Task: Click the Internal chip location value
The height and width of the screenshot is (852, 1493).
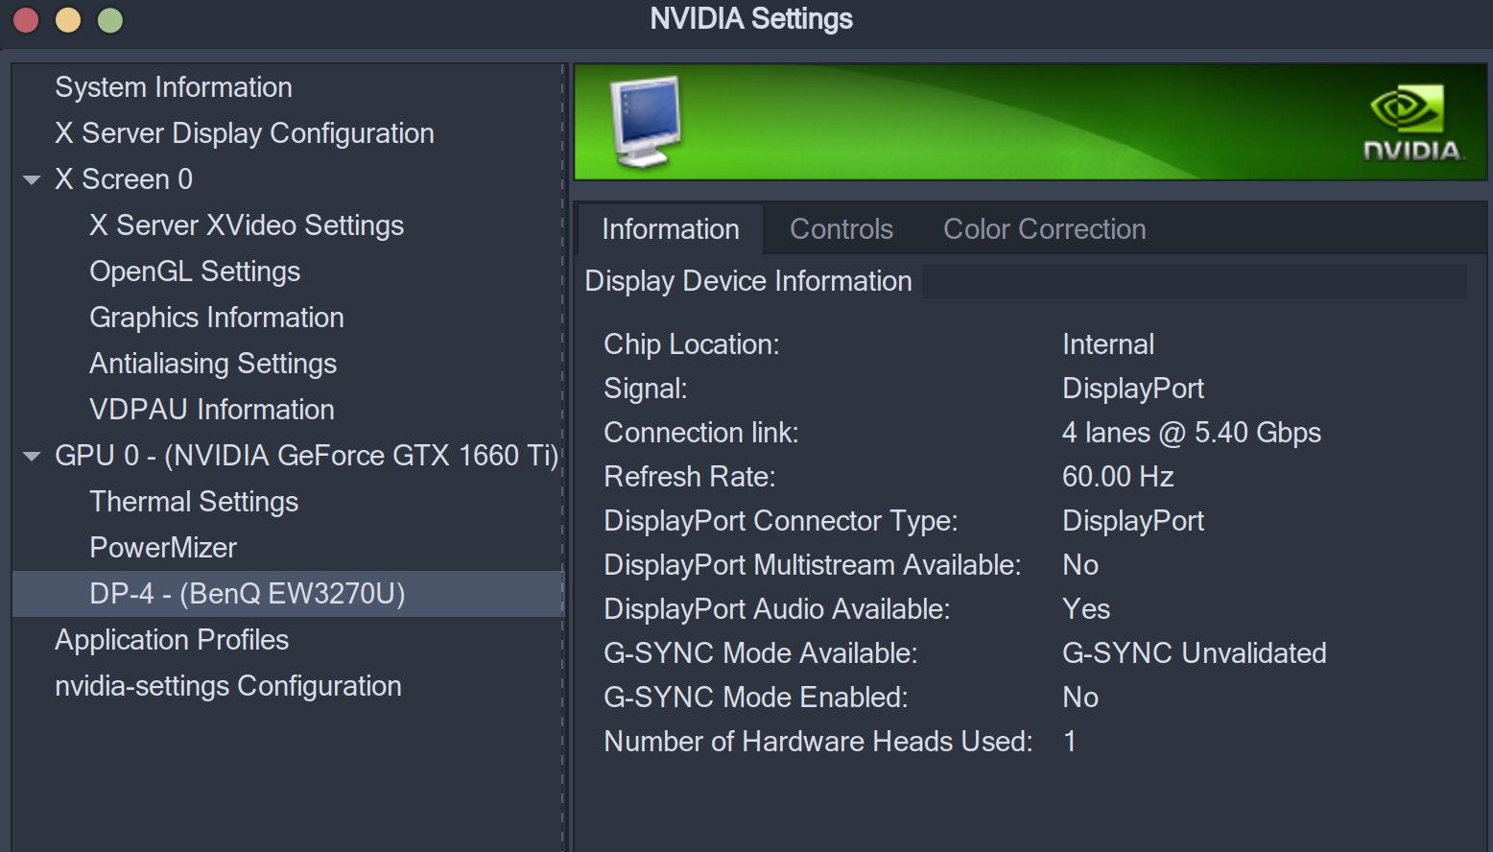Action: [1108, 344]
